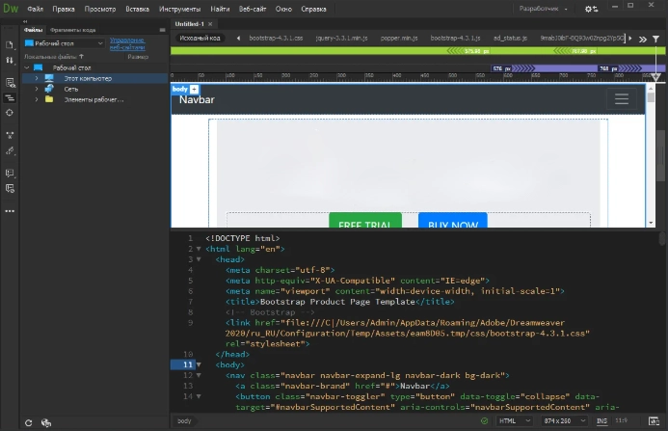The width and height of the screenshot is (668, 431).
Task: Click the Live View vertical scrollbar thumb
Action: click(651, 97)
